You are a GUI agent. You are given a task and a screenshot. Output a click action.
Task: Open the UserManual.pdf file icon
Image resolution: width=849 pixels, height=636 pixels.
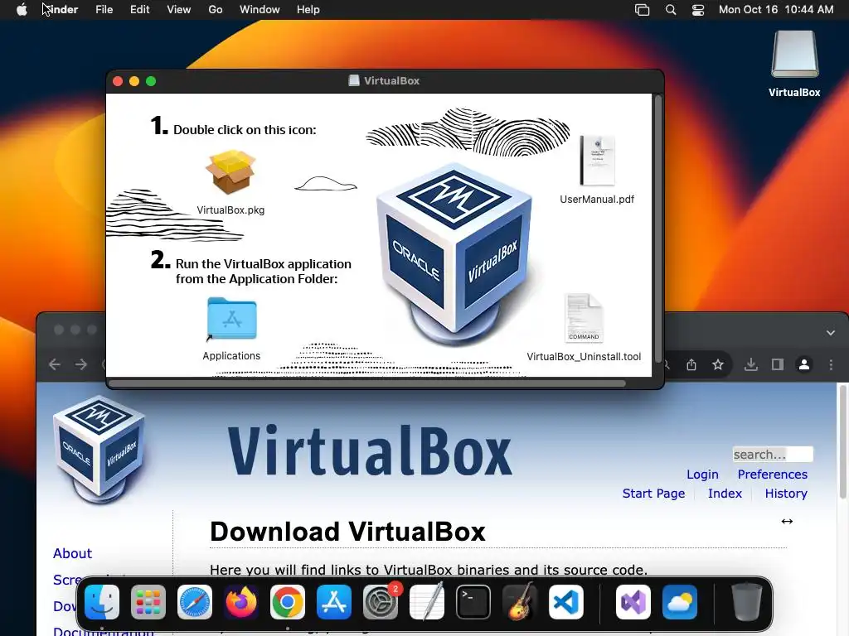click(x=597, y=161)
